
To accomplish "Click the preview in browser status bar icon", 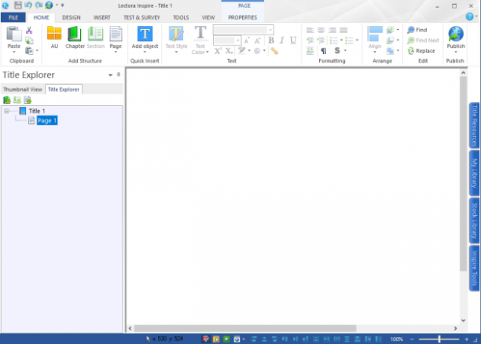I will pos(237,339).
